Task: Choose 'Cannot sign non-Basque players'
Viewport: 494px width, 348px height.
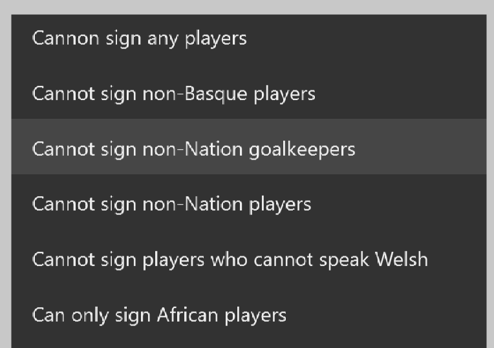Action: (249, 94)
